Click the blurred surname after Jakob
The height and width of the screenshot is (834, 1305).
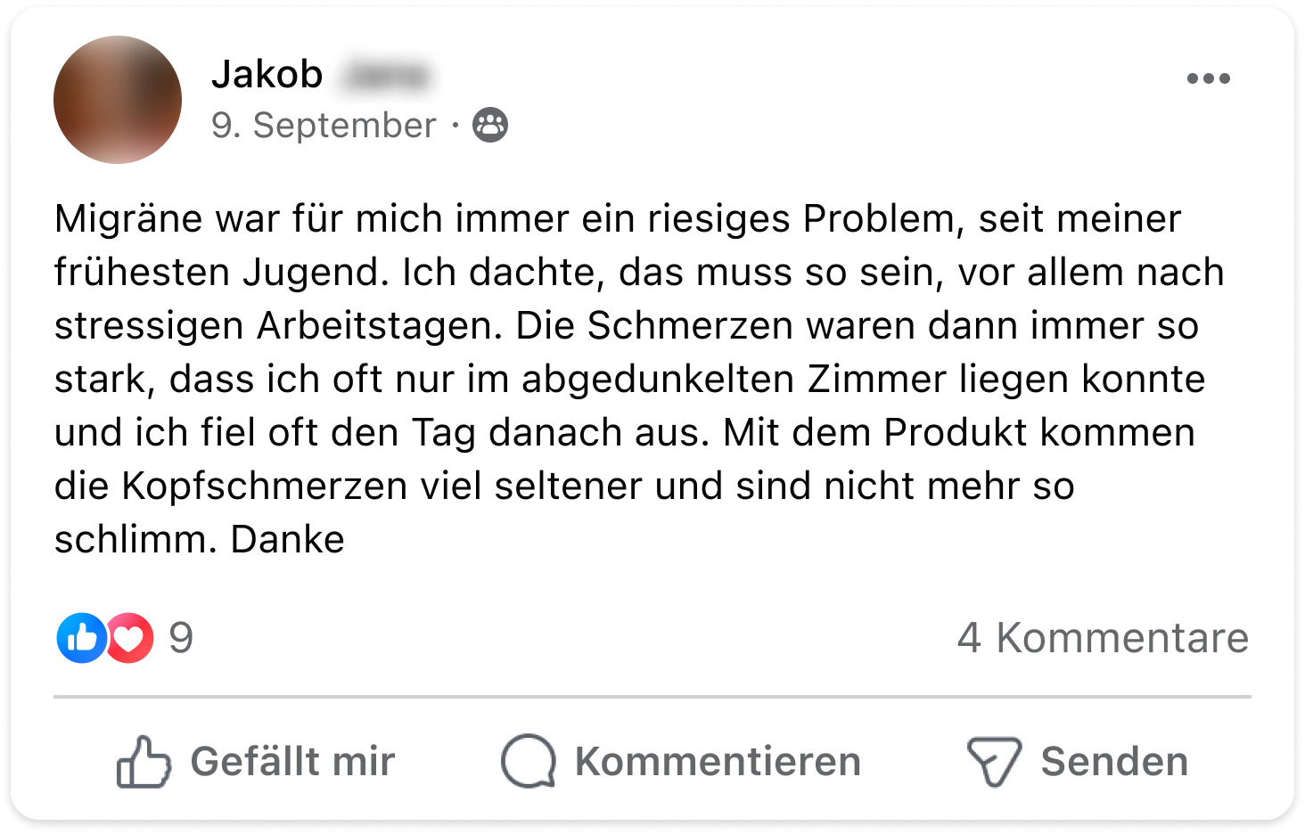click(385, 76)
